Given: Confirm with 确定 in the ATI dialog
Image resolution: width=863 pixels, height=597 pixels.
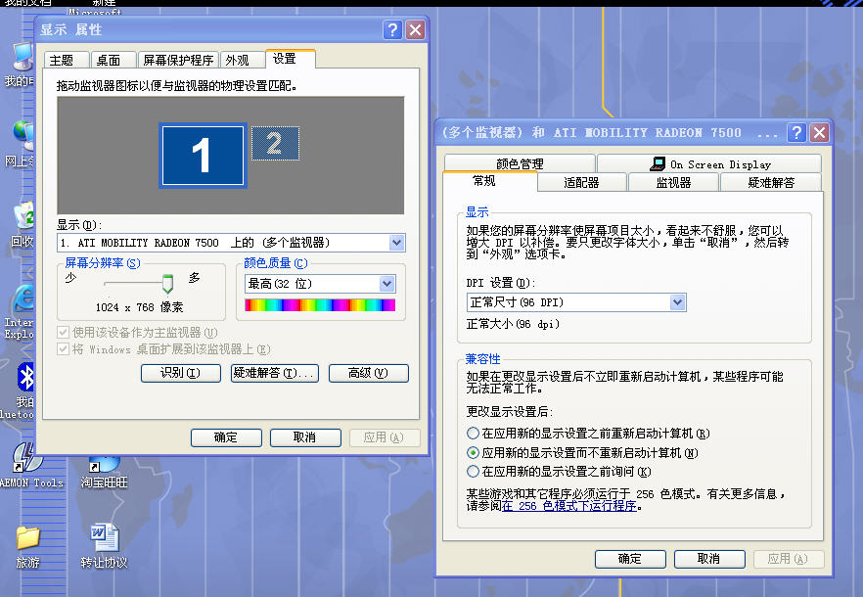Looking at the screenshot, I should [x=630, y=559].
